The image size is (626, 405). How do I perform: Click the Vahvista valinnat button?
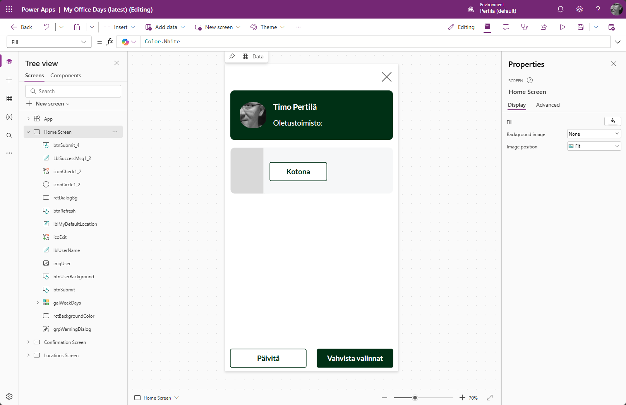pyautogui.click(x=355, y=358)
